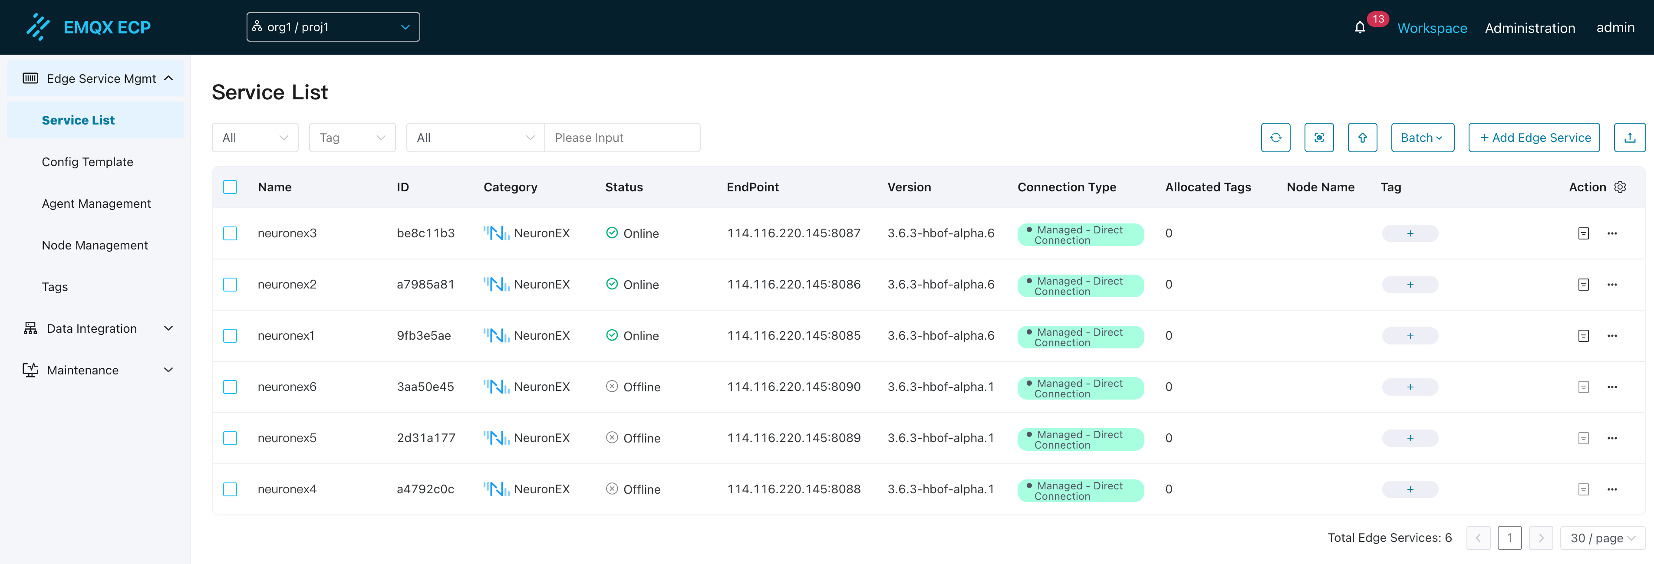Open the 30 / page size selector
1654x564 pixels.
pyautogui.click(x=1602, y=538)
